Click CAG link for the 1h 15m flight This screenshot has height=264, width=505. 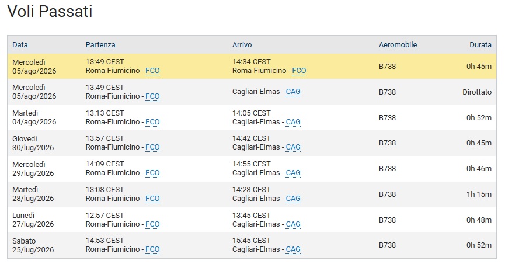[293, 198]
